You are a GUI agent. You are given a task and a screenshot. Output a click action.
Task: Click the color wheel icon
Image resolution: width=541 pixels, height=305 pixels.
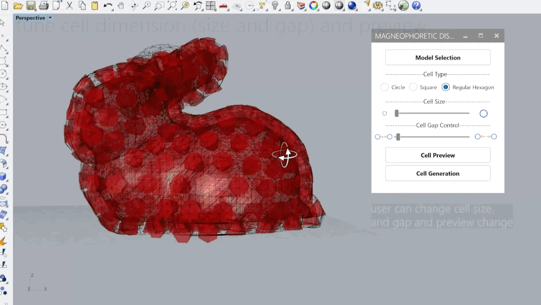pyautogui.click(x=314, y=6)
